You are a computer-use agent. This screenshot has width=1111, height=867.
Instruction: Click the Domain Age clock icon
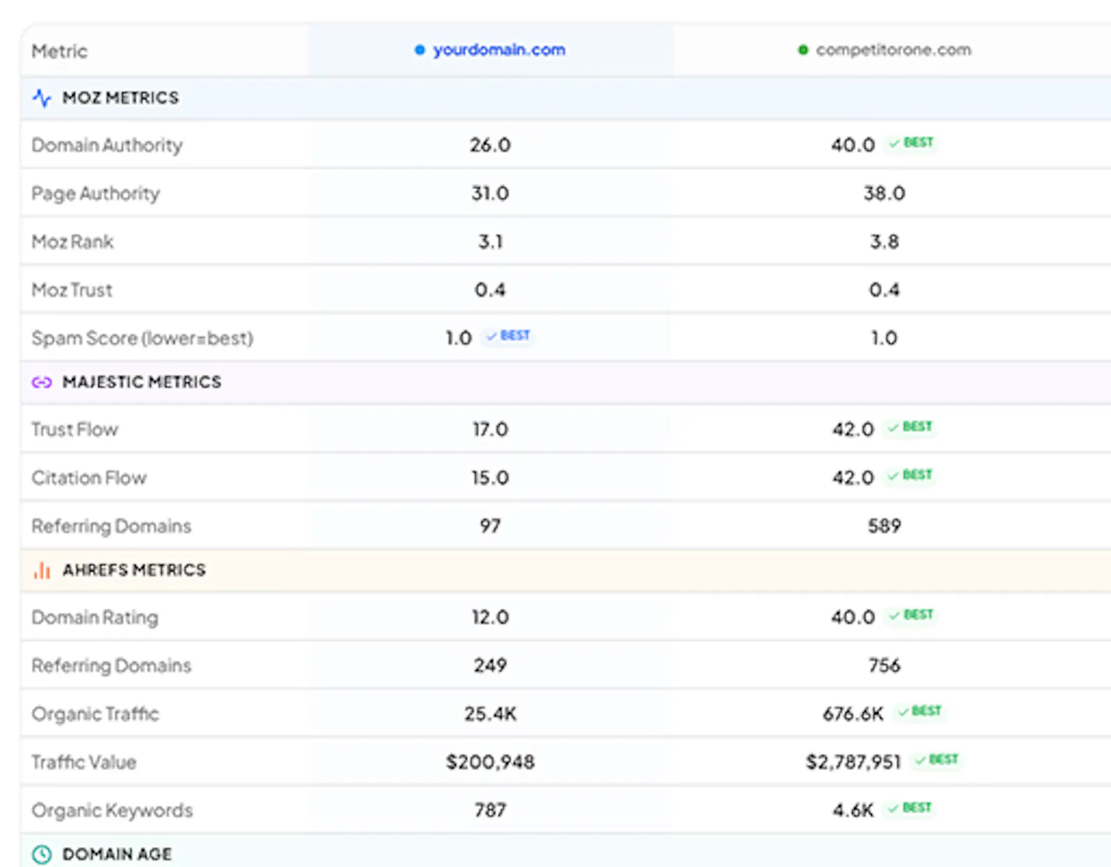click(x=42, y=854)
